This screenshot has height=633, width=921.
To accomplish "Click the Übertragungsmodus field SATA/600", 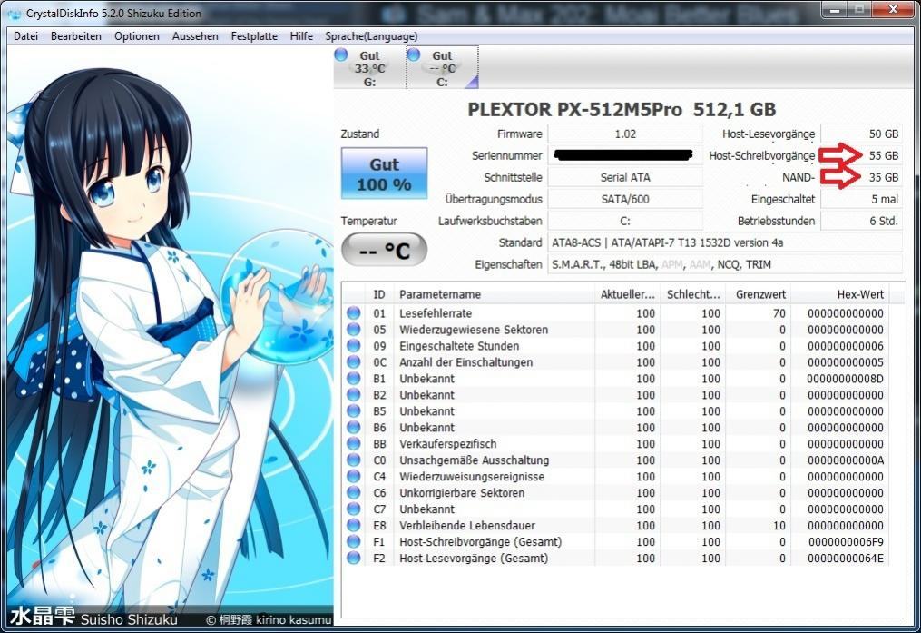I will (x=625, y=199).
